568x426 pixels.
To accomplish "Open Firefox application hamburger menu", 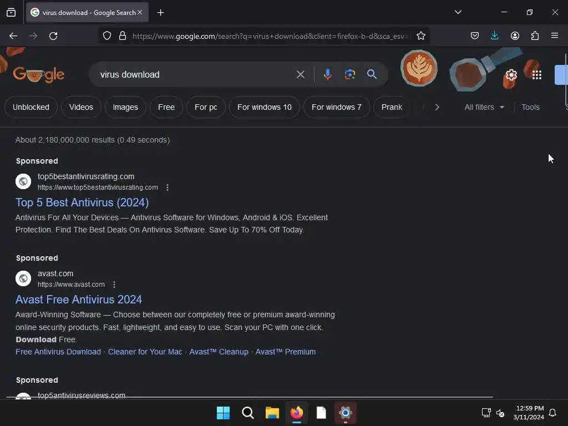I will click(555, 36).
